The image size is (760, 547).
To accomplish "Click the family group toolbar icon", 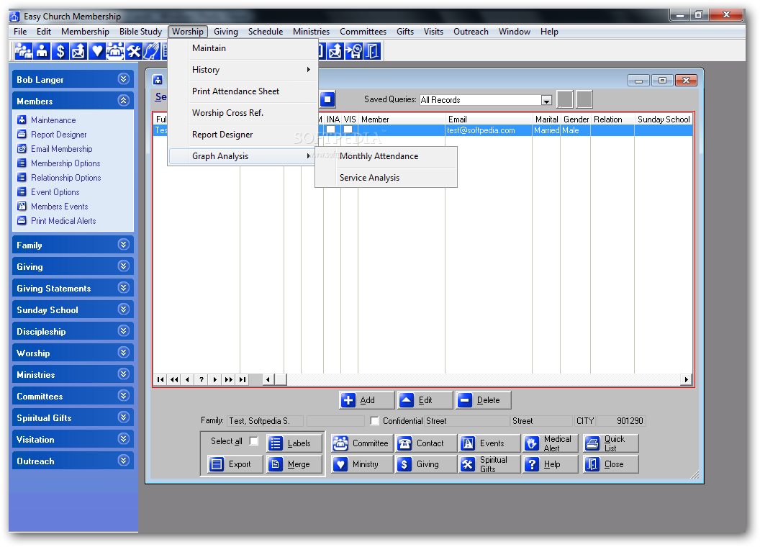I will click(23, 50).
